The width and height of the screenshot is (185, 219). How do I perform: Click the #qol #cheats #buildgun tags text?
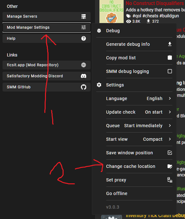(156, 16)
